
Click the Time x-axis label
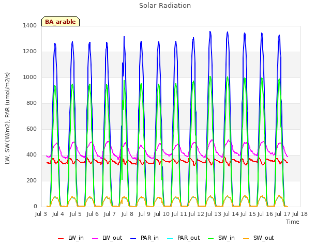tap(293, 222)
